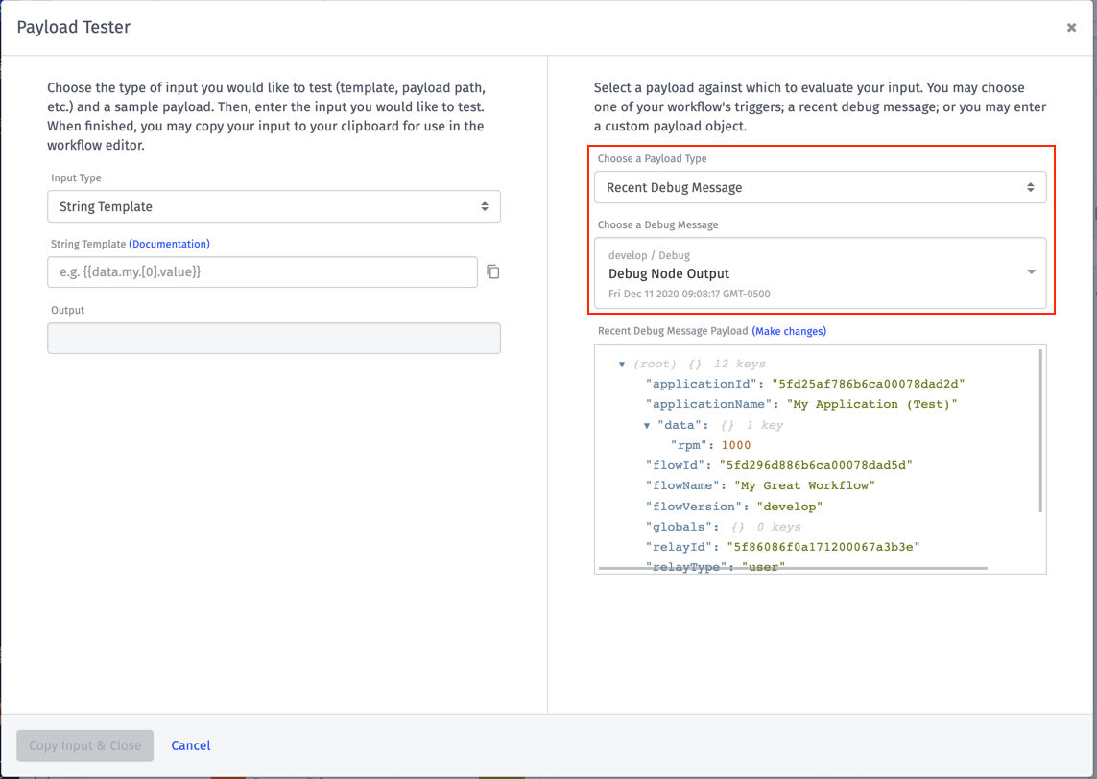Screen dimensions: 1097x779
Task: Click the Copy Input & Close button
Action: 84,745
